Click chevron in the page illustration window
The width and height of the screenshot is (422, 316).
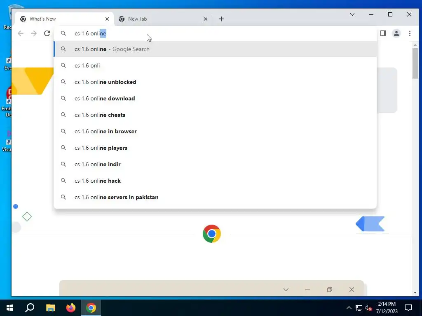coord(286,290)
